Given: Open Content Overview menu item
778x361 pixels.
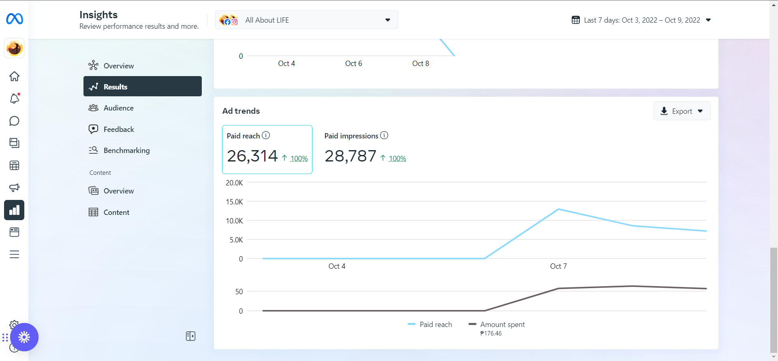Looking at the screenshot, I should [x=143, y=191].
